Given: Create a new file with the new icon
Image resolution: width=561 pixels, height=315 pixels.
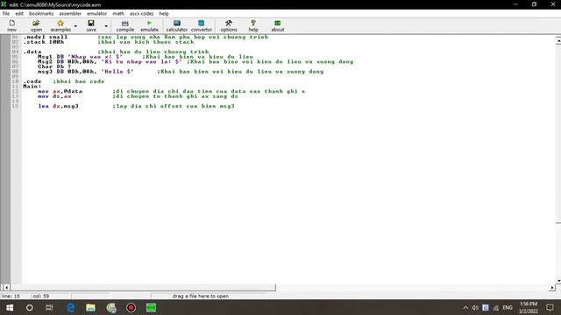Looking at the screenshot, I should [x=11, y=25].
